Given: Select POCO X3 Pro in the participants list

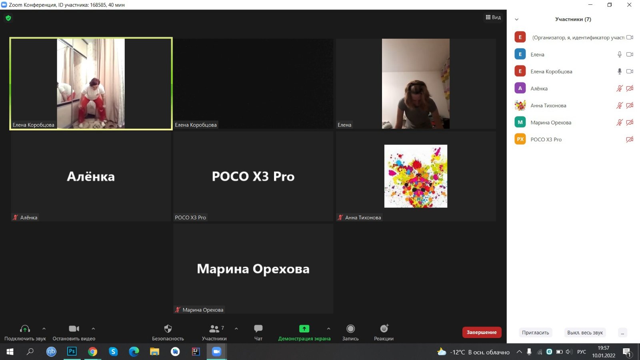Looking at the screenshot, I should pos(574,140).
